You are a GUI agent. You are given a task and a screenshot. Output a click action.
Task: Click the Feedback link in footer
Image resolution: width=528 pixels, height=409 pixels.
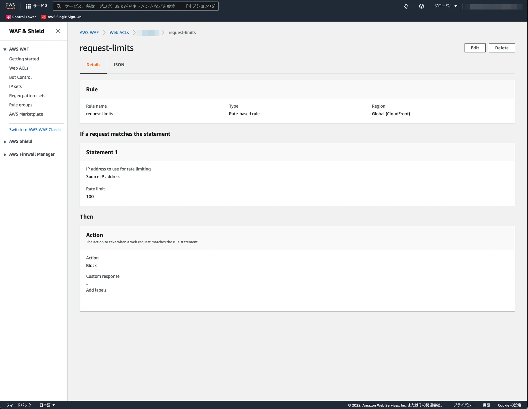pyautogui.click(x=19, y=405)
